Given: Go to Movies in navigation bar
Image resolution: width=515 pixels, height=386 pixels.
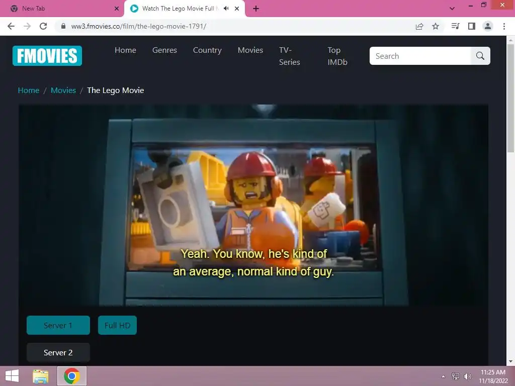Looking at the screenshot, I should click(250, 50).
